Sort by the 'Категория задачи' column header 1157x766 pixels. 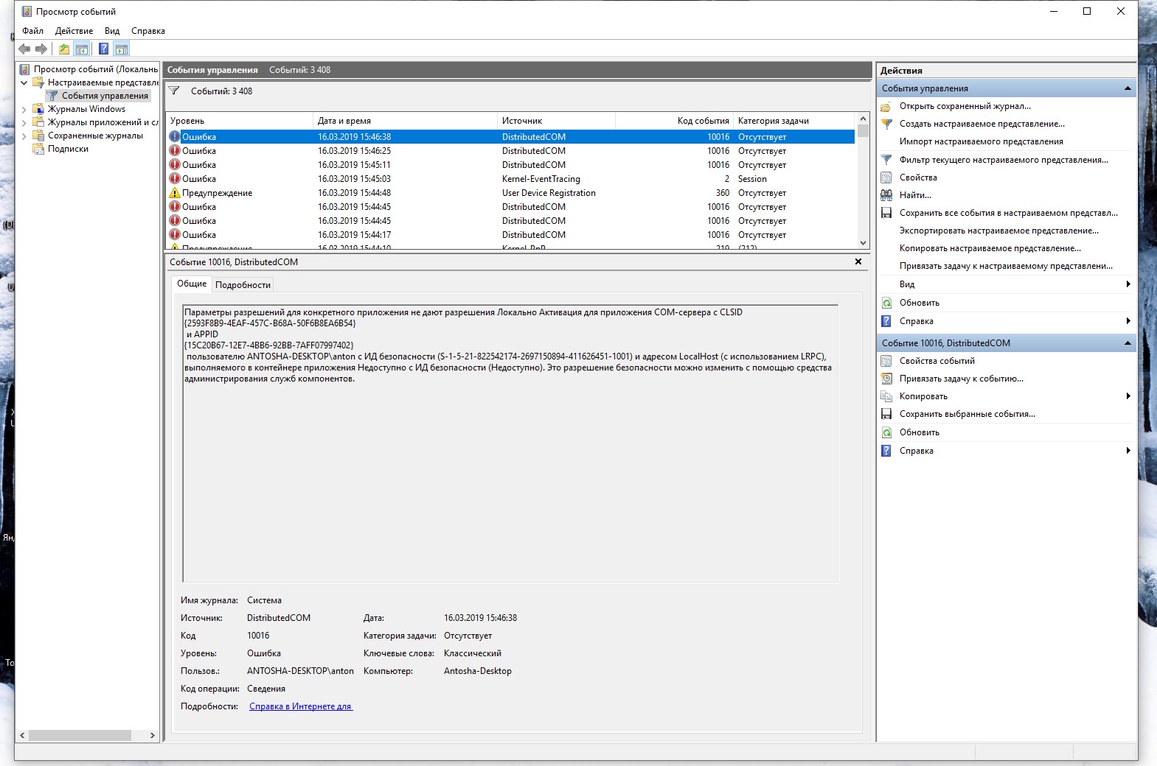[794, 121]
